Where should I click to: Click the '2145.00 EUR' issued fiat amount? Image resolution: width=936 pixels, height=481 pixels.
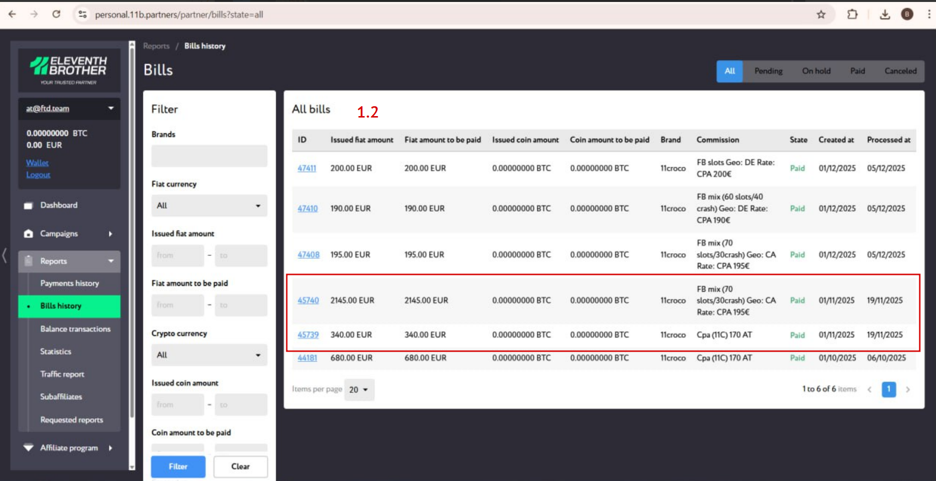point(352,301)
